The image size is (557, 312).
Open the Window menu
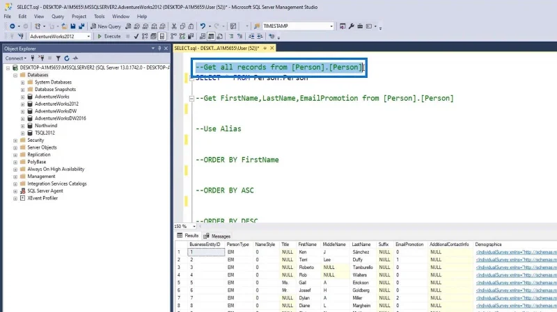click(120, 16)
